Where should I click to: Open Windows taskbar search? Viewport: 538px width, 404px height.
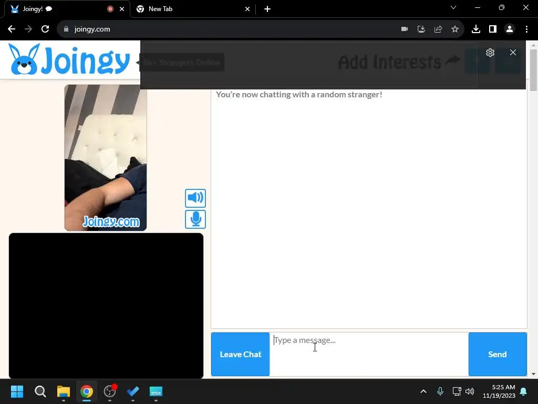[x=40, y=391]
